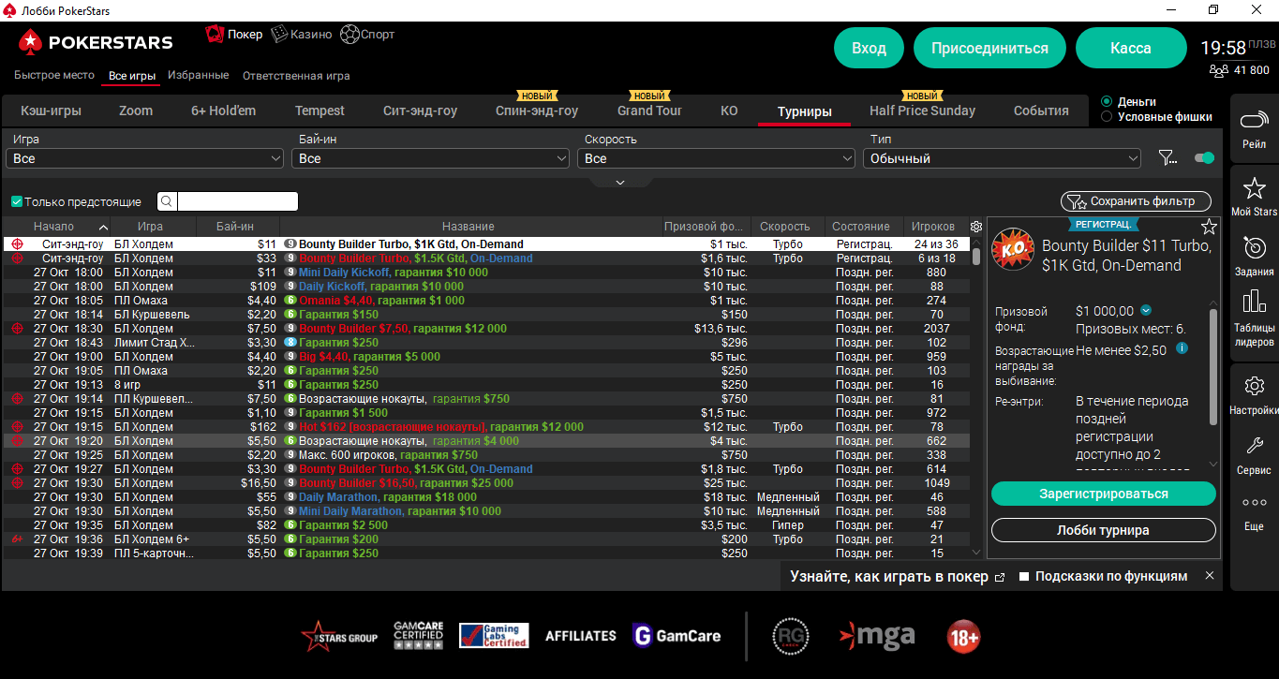Select the Условные фишки radio button
This screenshot has height=679, width=1279.
tap(1107, 117)
